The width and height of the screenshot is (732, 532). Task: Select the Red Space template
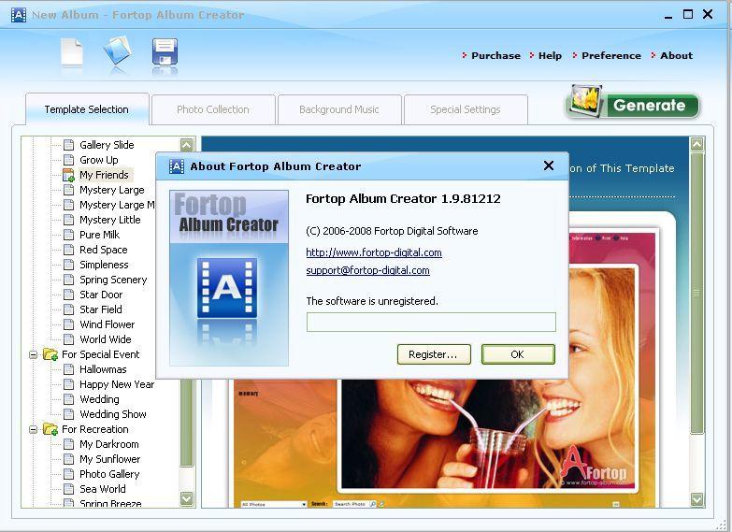pyautogui.click(x=103, y=250)
